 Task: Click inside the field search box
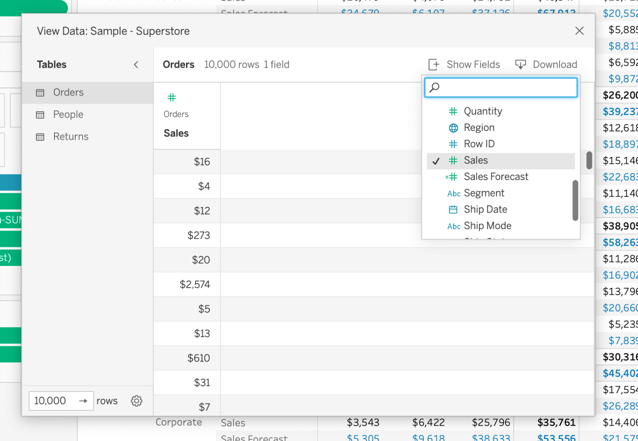(x=501, y=87)
